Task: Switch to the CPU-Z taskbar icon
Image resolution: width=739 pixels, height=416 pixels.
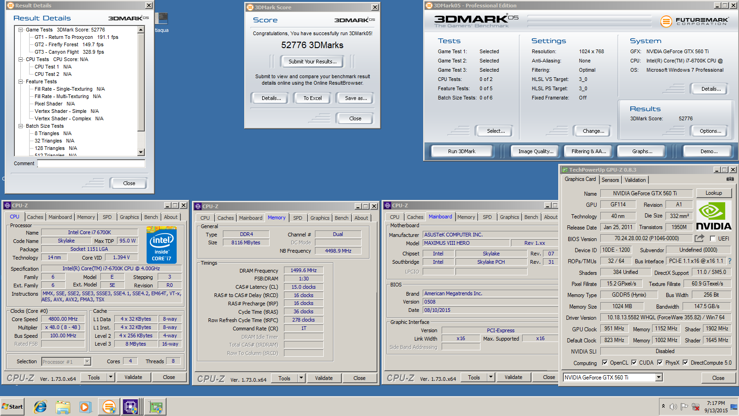Action: (x=131, y=407)
